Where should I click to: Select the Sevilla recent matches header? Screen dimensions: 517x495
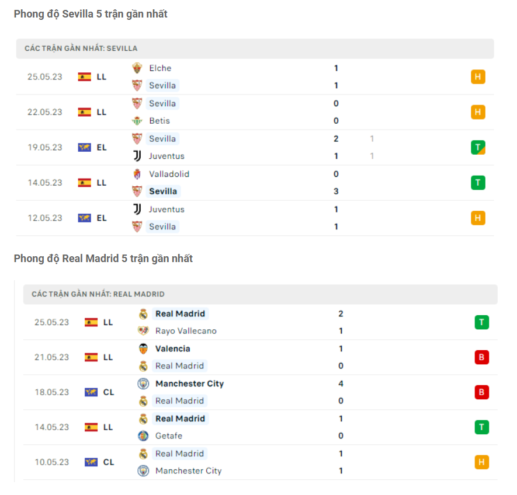(x=81, y=48)
